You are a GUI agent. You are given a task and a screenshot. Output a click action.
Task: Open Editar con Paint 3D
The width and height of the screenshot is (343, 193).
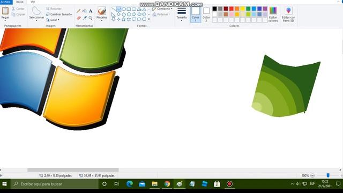click(288, 14)
